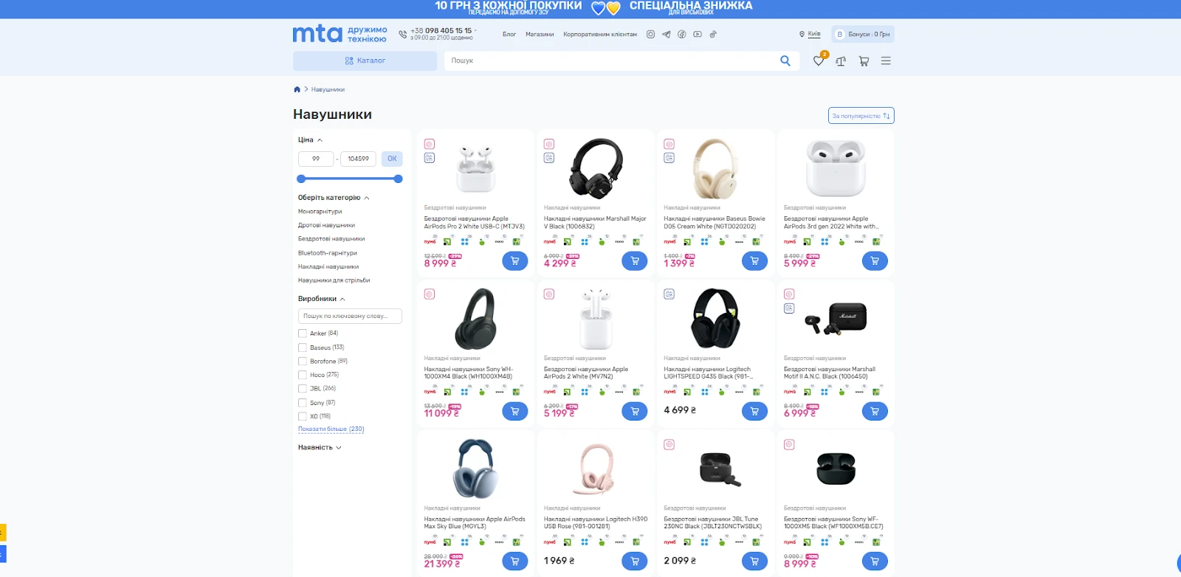Open the Facebook social link in header
This screenshot has height=577, width=1181.
[682, 34]
